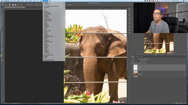The image size is (188, 105).
Task: Filter layers by pixel layers icon
Action: [139, 59]
